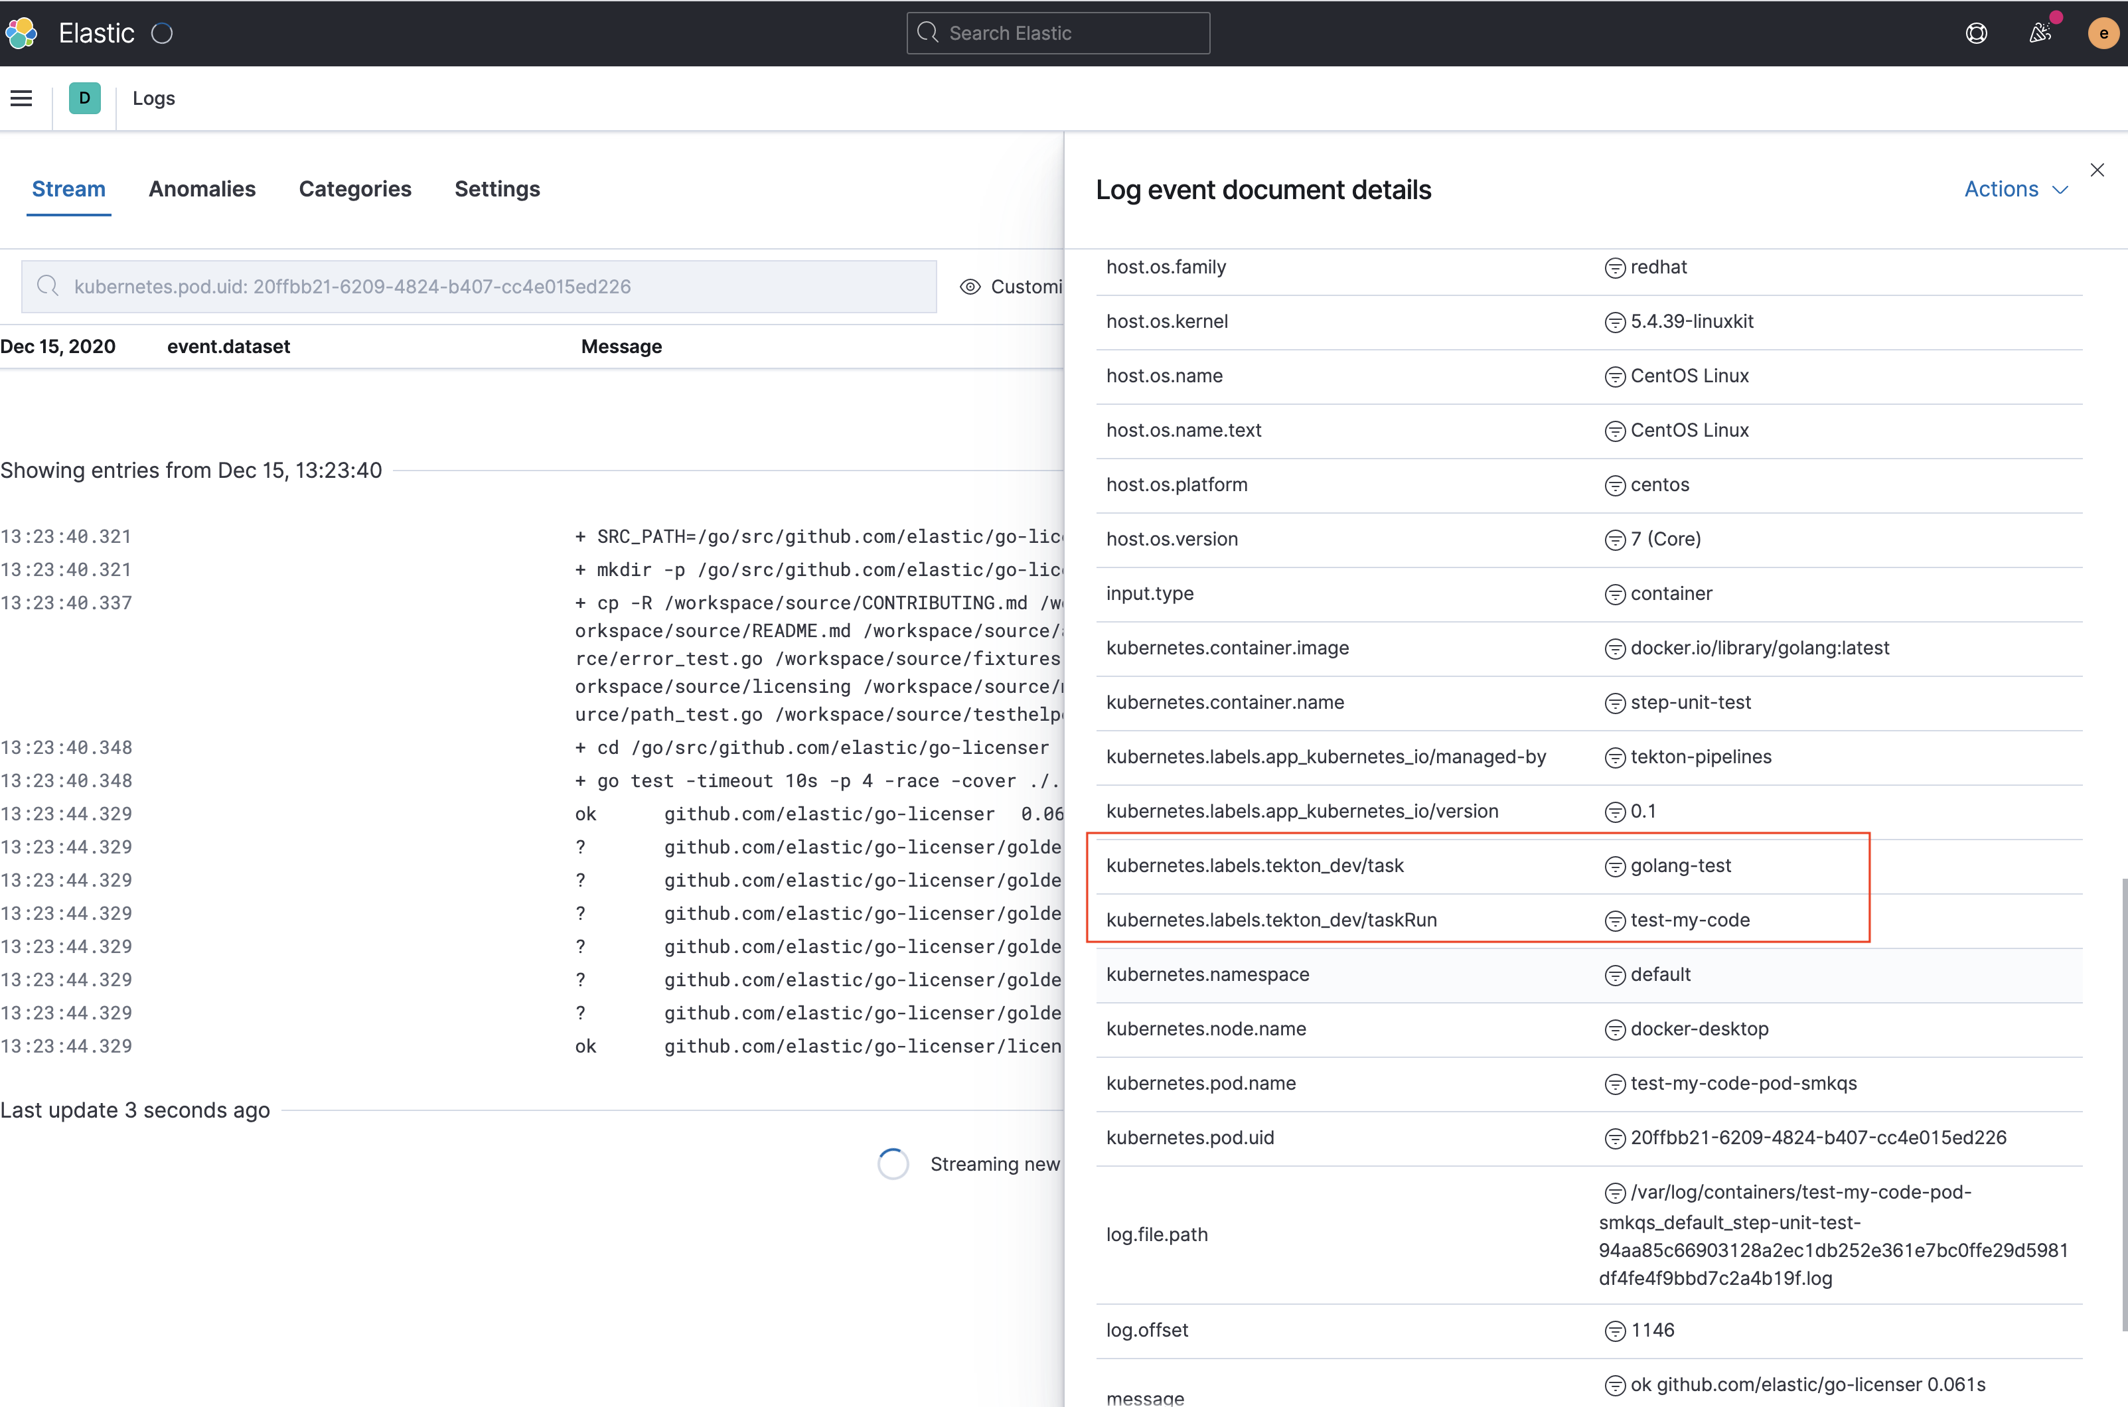Click the Stream tab link
The height and width of the screenshot is (1407, 2128).
69,188
